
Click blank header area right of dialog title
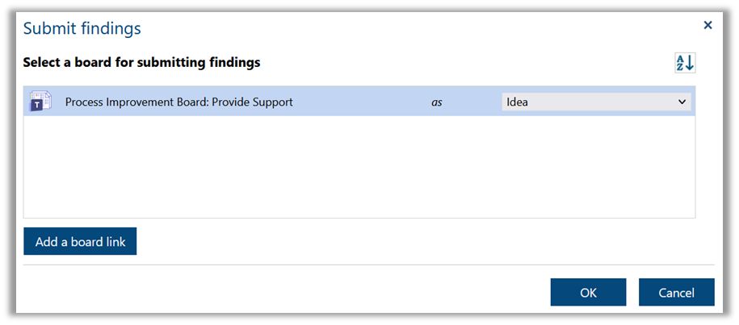(404, 29)
